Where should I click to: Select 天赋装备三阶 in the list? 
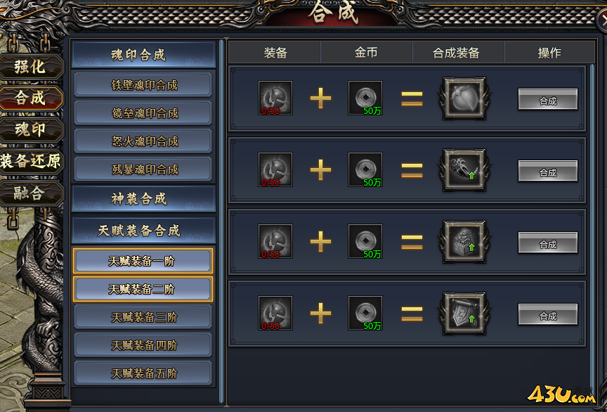coord(143,317)
